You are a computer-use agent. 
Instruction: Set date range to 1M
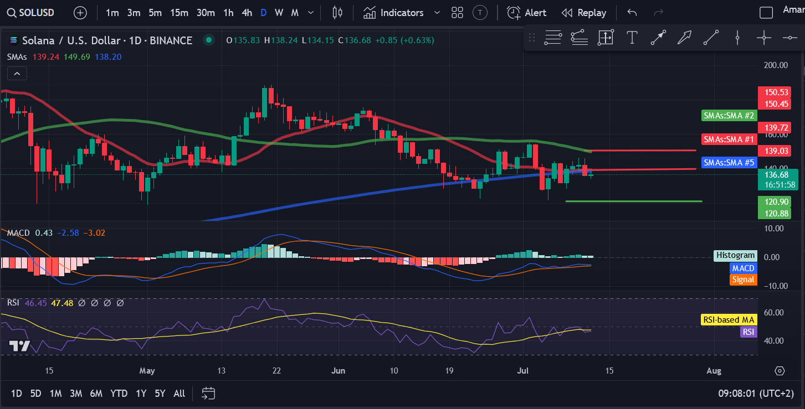point(55,394)
